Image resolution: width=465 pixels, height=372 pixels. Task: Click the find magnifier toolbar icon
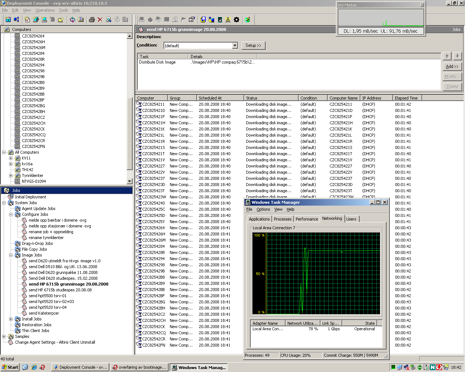coord(109,20)
